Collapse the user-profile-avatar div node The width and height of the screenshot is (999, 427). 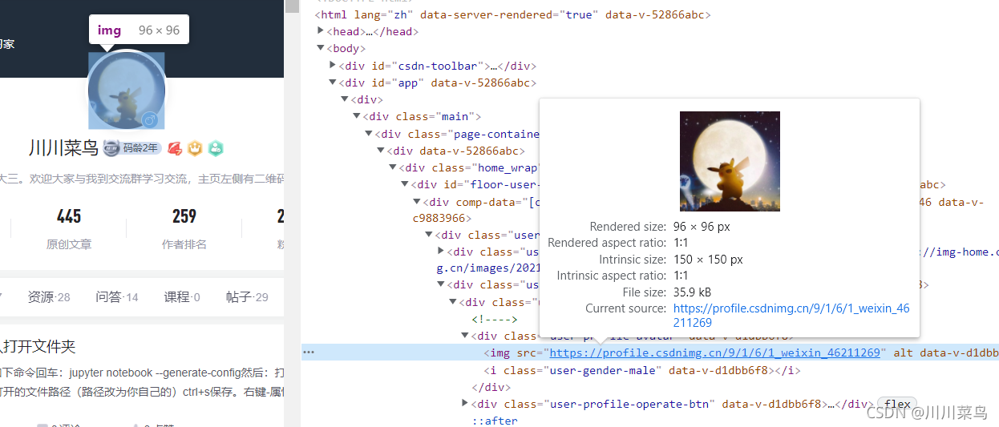click(x=465, y=336)
